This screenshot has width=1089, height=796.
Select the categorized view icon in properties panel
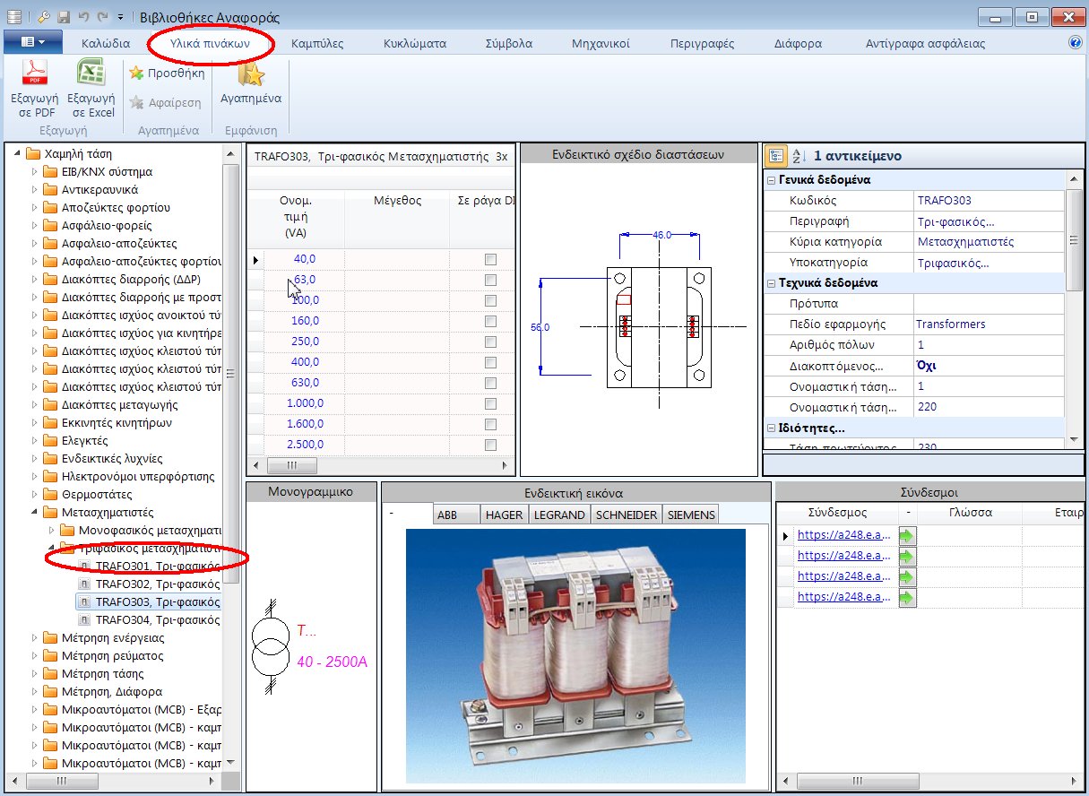click(774, 155)
